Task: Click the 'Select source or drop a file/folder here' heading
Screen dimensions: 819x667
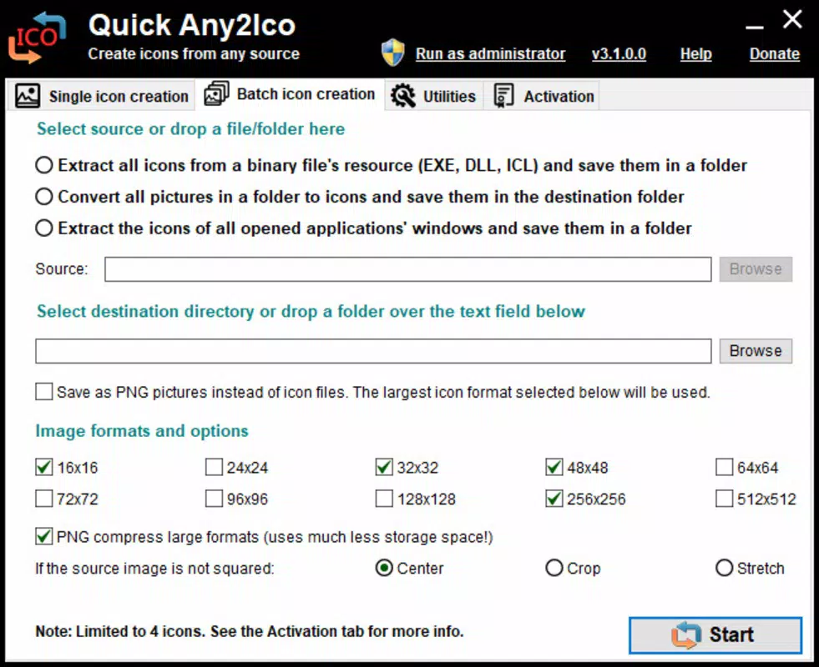Action: 190,128
